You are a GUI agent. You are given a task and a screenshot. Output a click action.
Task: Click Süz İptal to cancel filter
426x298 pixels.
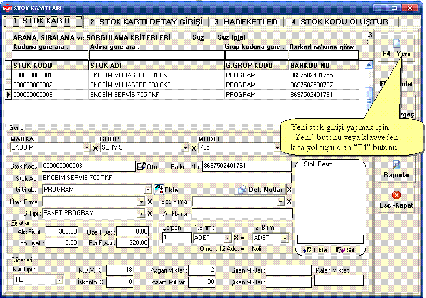231,37
